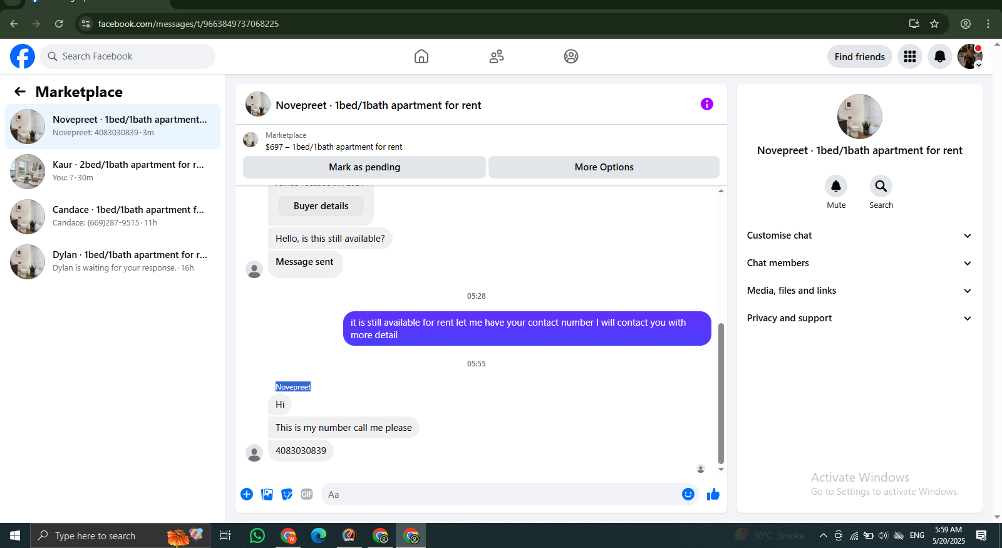Mute this conversation
1002x548 pixels.
pyautogui.click(x=836, y=186)
